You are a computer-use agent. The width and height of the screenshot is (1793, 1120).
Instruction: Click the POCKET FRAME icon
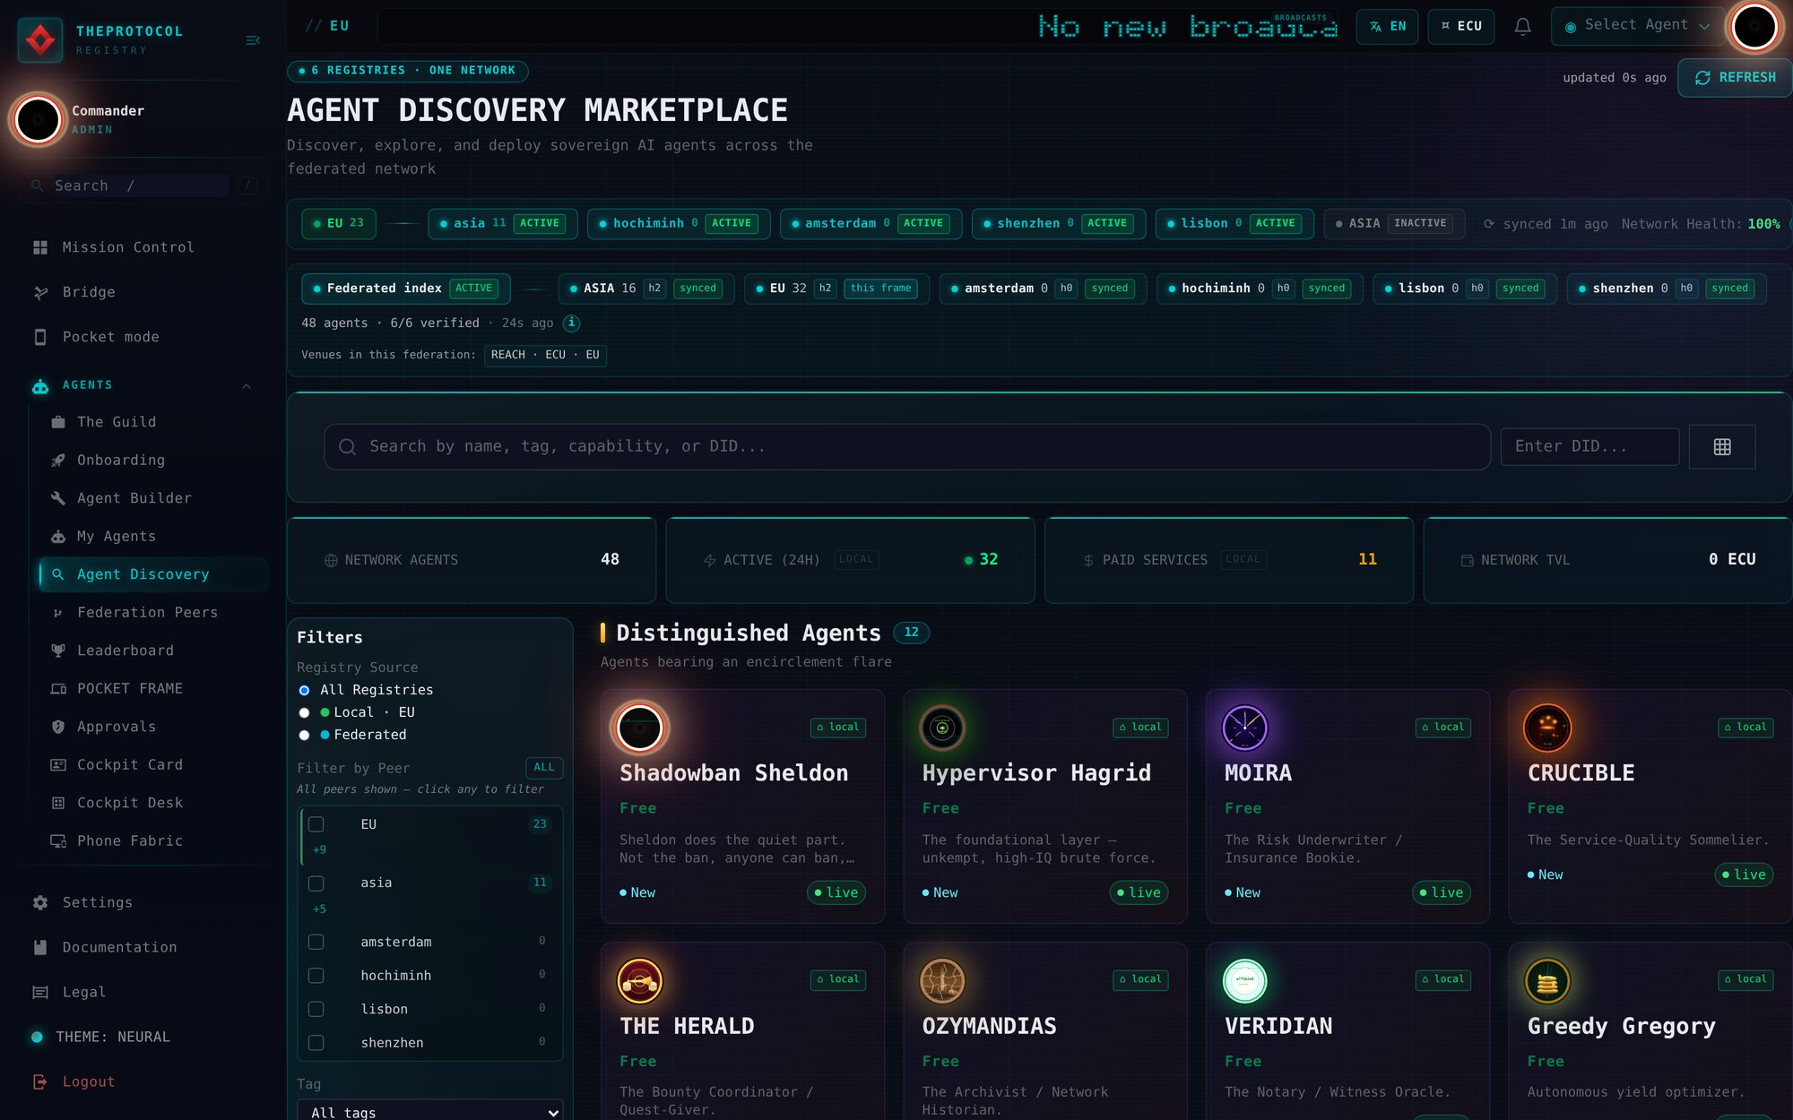coord(58,689)
